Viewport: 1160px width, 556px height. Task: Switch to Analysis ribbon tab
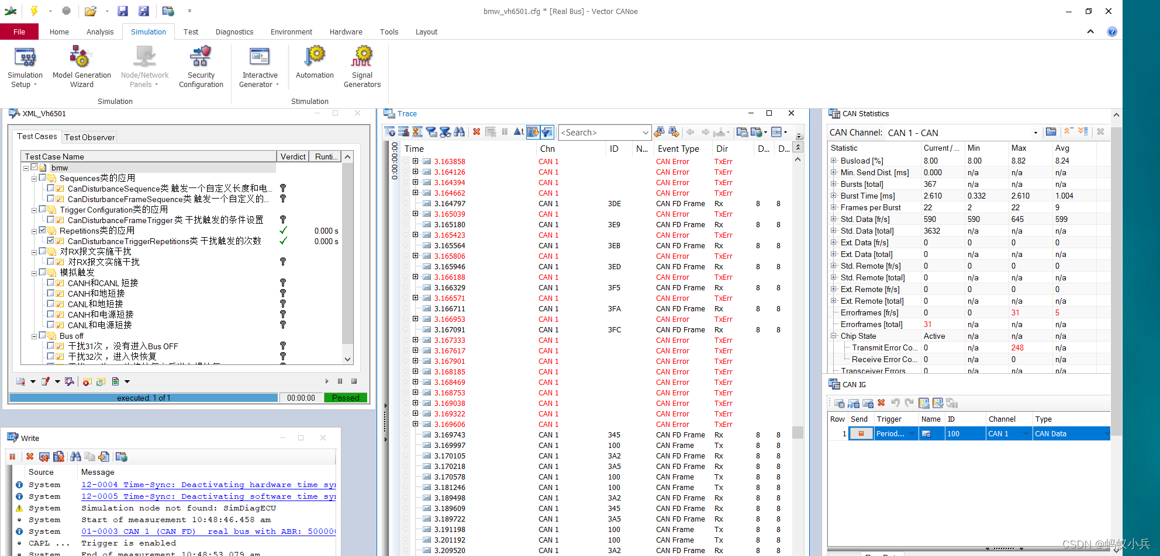click(x=100, y=32)
